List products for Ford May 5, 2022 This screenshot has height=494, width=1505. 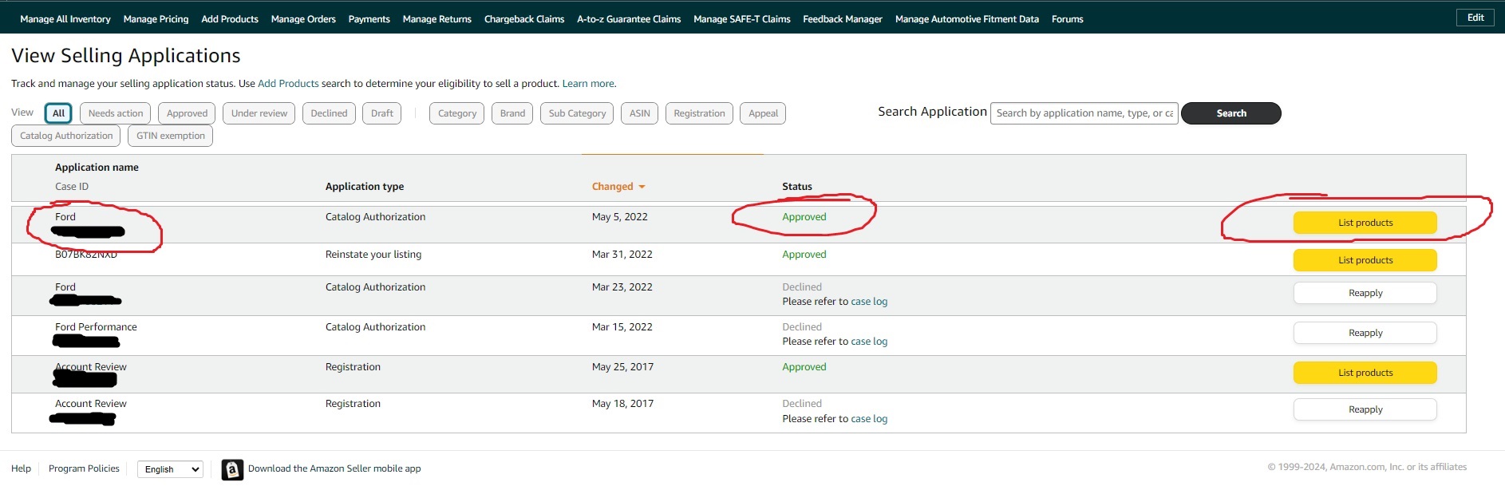(1365, 223)
